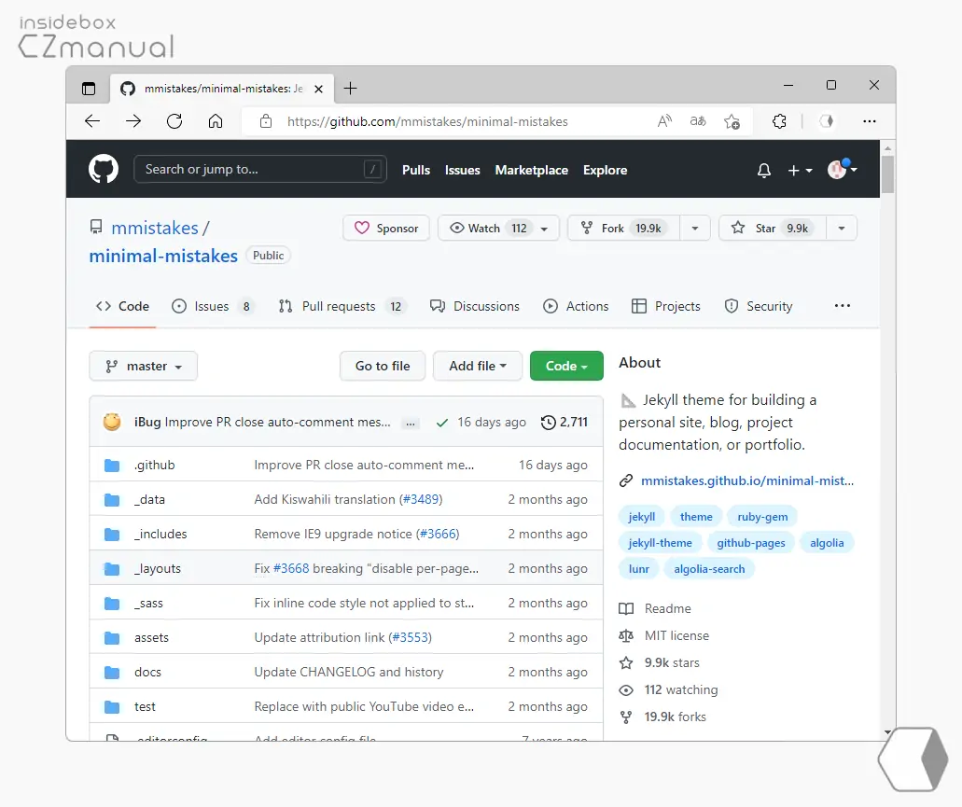The height and width of the screenshot is (807, 962).
Task: Open the tab actions menu icon
Action: click(89, 89)
